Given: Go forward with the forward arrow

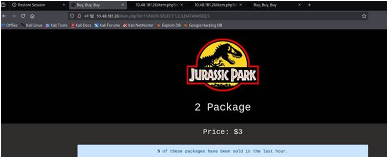Looking at the screenshot, I should pyautogui.click(x=13, y=16).
